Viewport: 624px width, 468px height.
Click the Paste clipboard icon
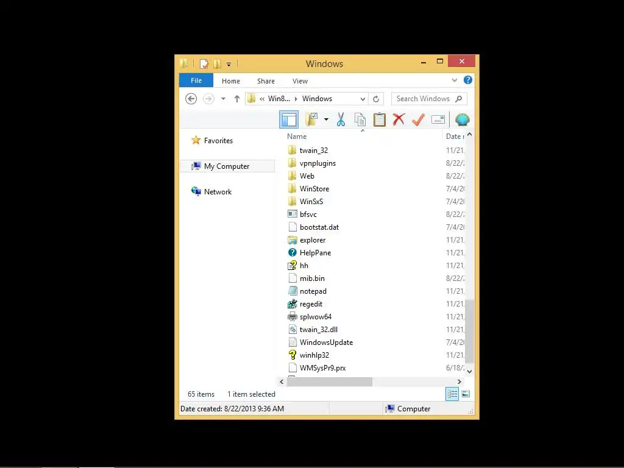click(379, 119)
